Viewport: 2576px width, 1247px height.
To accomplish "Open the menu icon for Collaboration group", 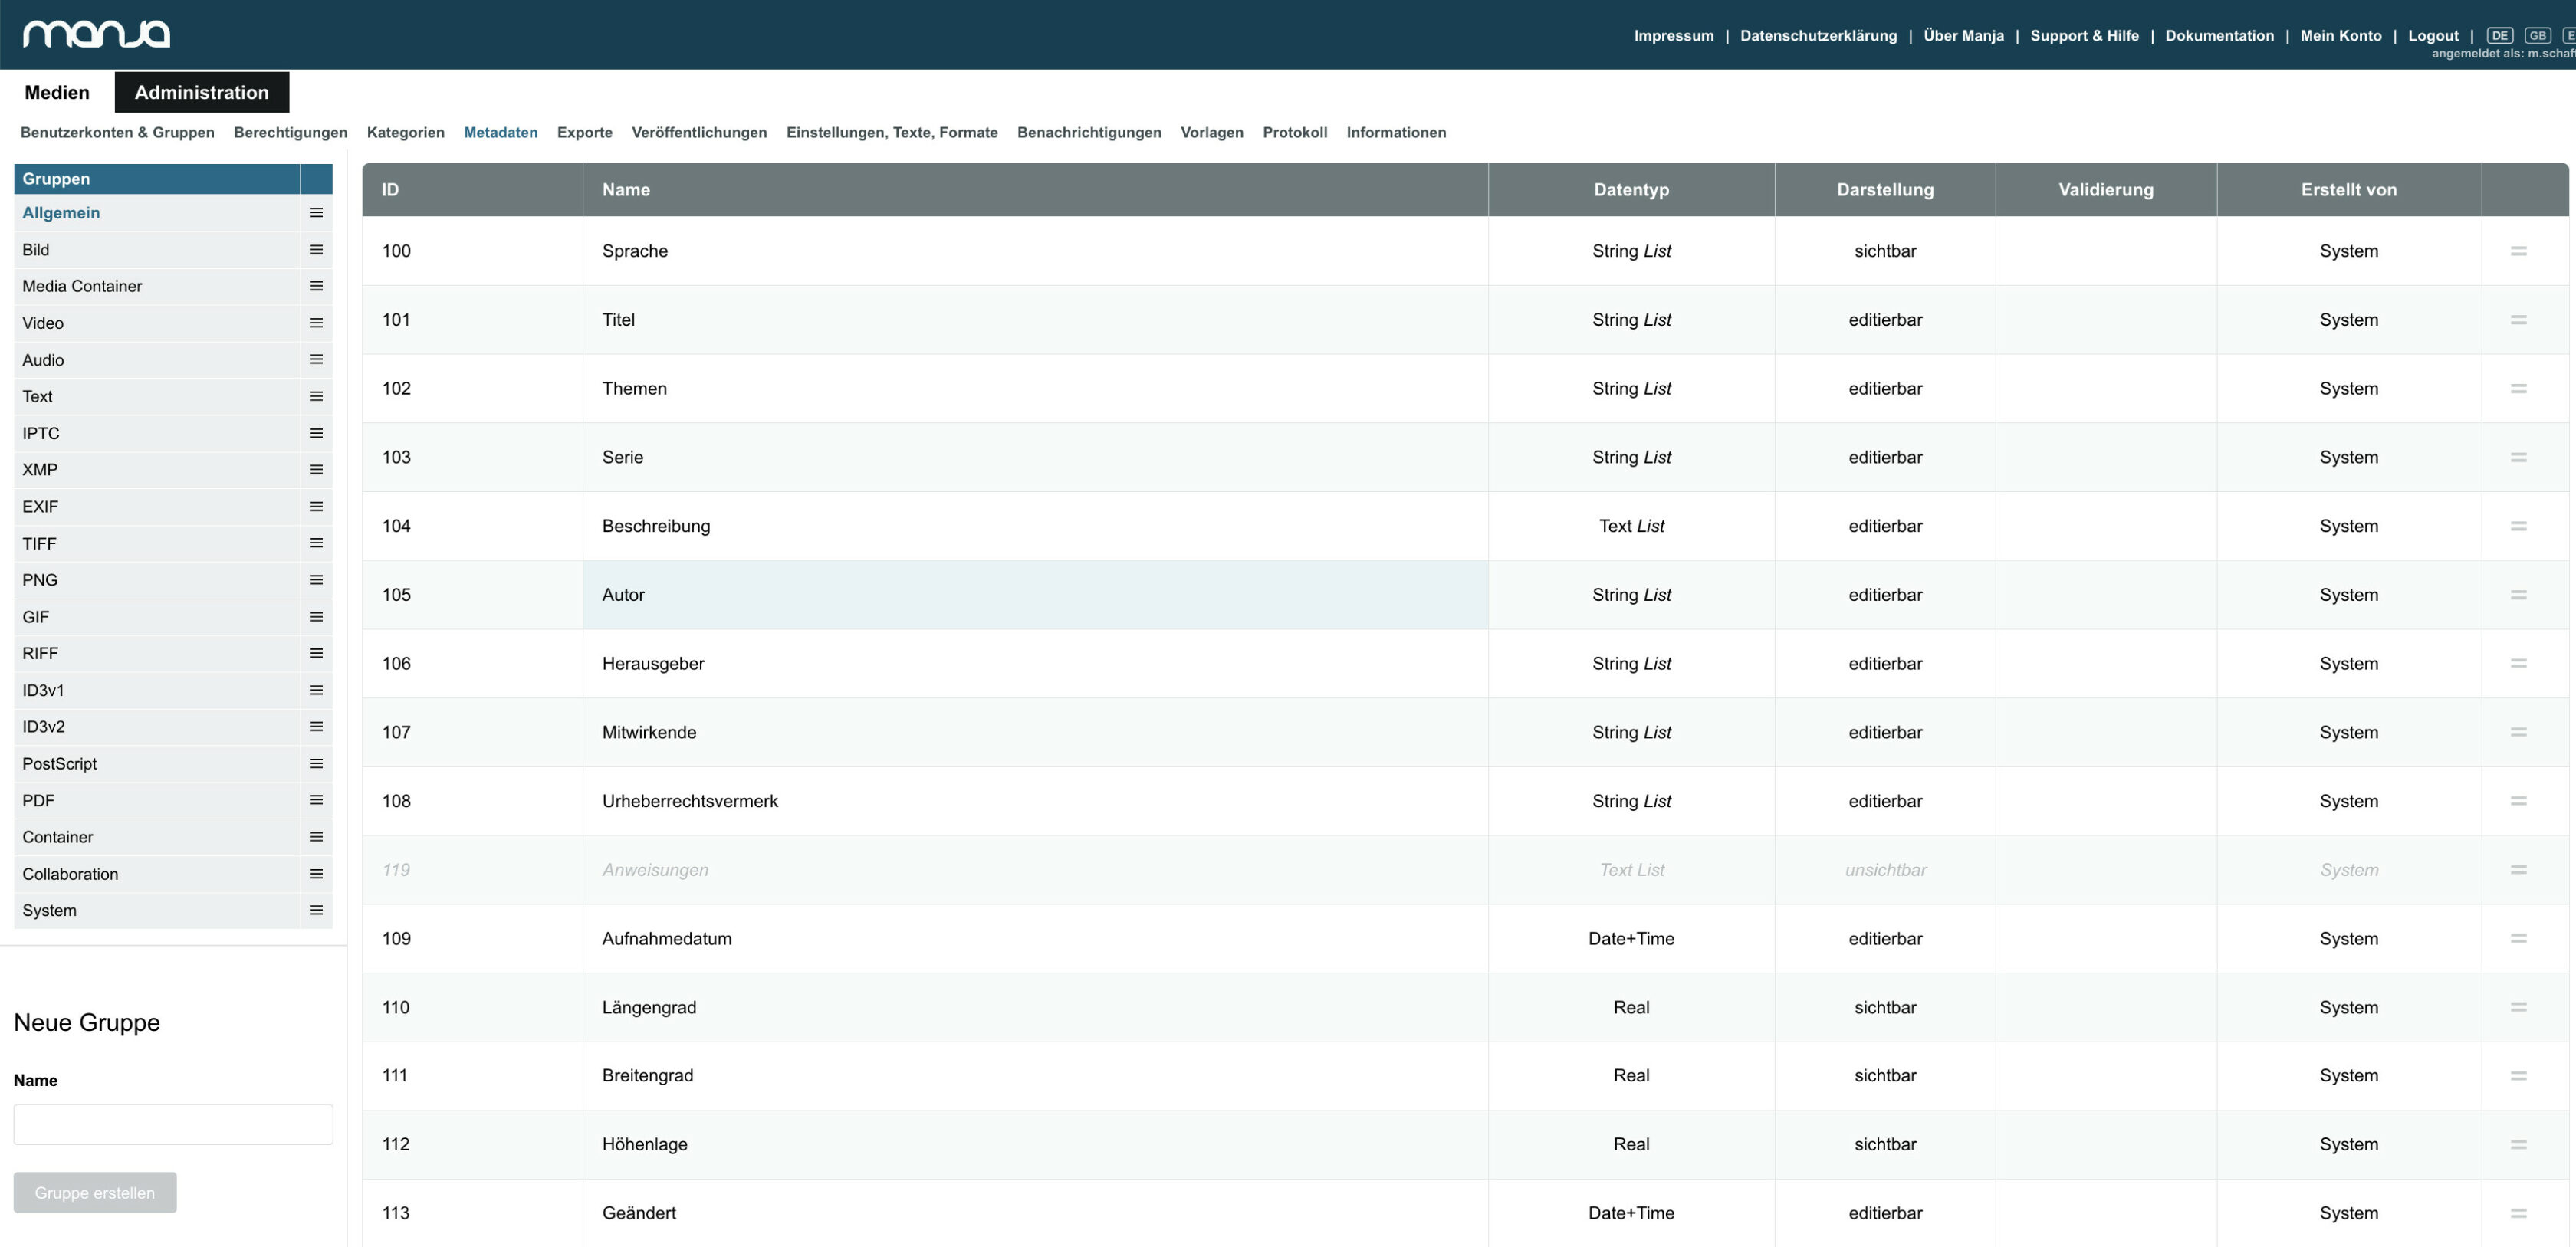I will coord(316,874).
